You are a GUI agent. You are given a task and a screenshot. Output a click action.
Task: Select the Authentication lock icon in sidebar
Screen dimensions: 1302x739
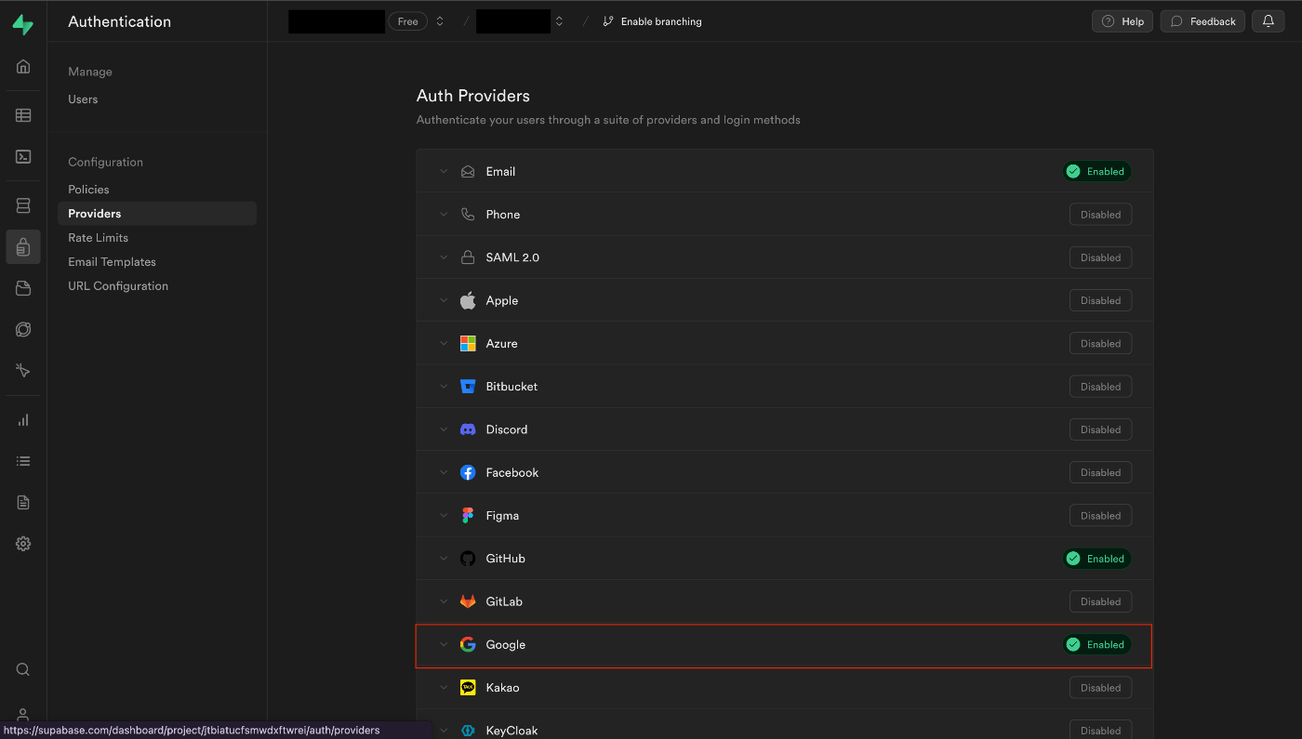(23, 247)
